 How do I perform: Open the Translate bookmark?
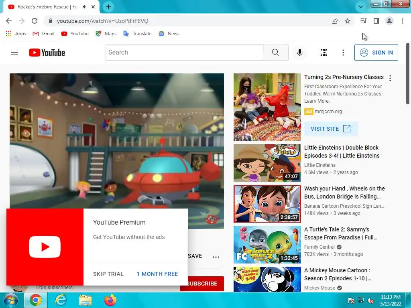(x=138, y=34)
